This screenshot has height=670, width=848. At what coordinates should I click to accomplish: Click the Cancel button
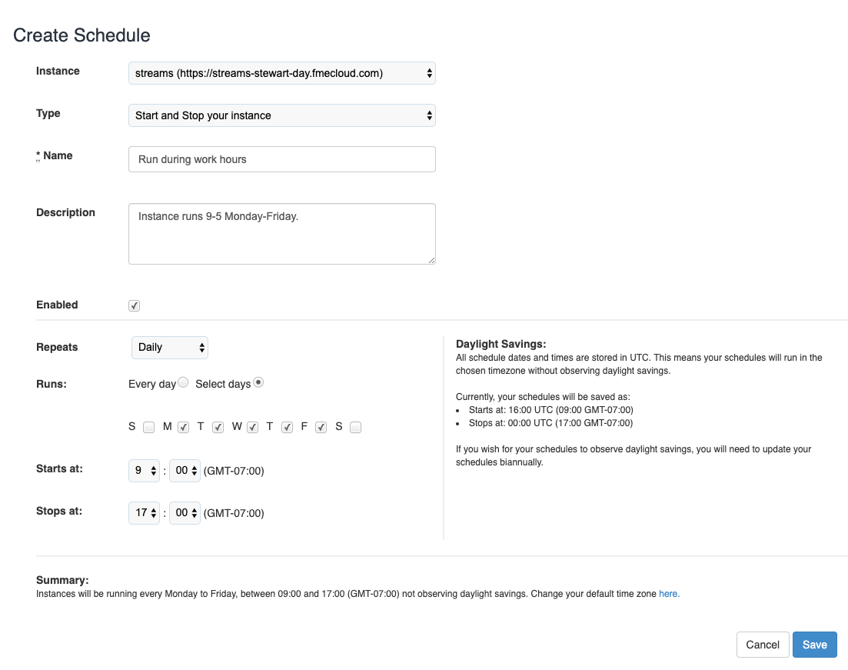pos(763,645)
